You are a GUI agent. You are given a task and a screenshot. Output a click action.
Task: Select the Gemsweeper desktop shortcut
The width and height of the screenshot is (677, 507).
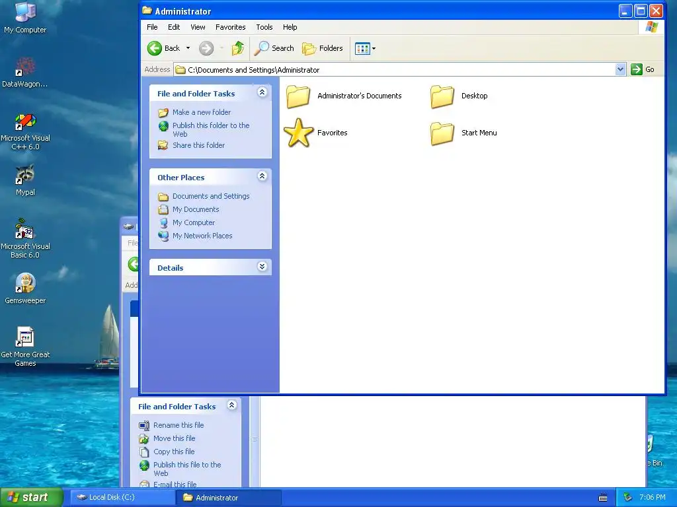tap(25, 288)
